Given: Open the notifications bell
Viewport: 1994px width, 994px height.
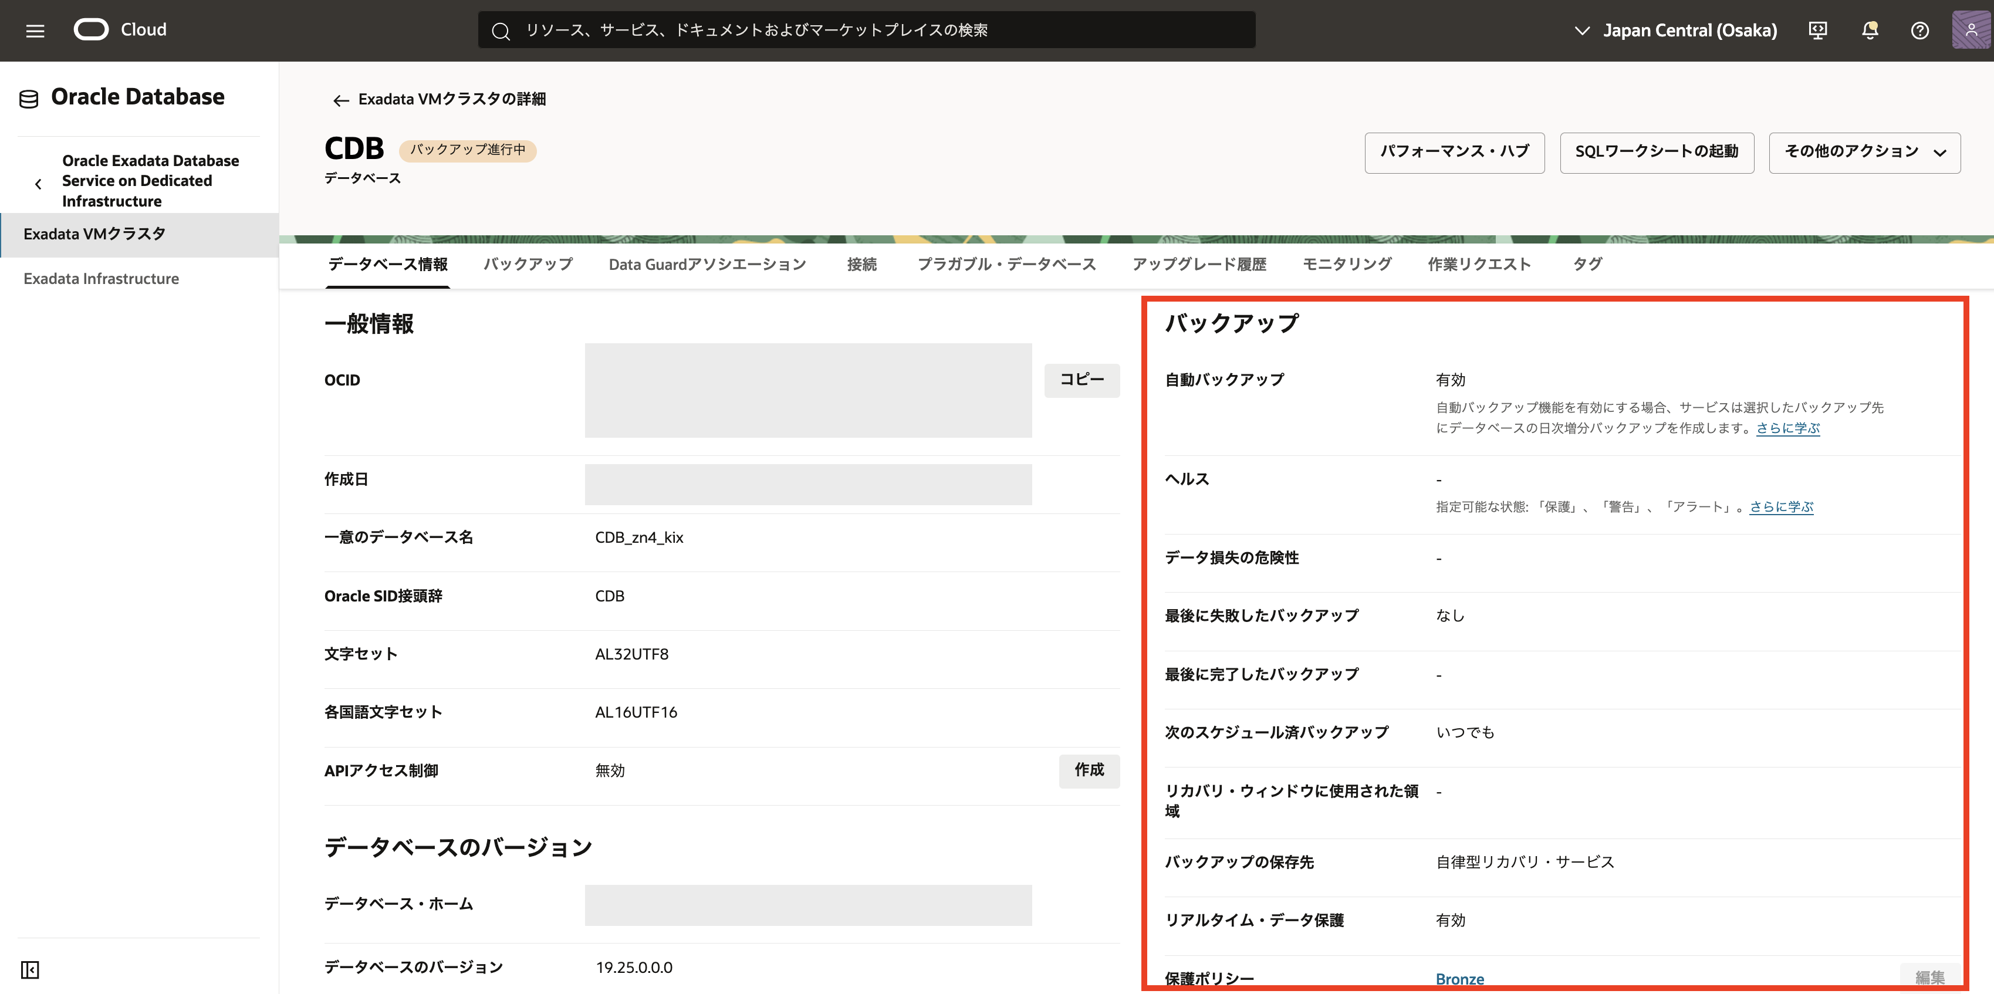Looking at the screenshot, I should 1870,31.
